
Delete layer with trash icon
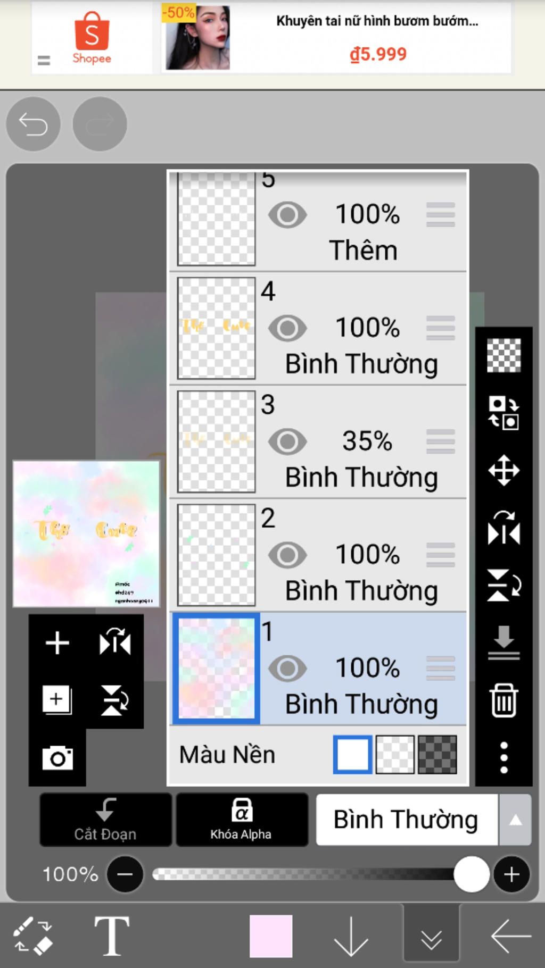coord(503,700)
